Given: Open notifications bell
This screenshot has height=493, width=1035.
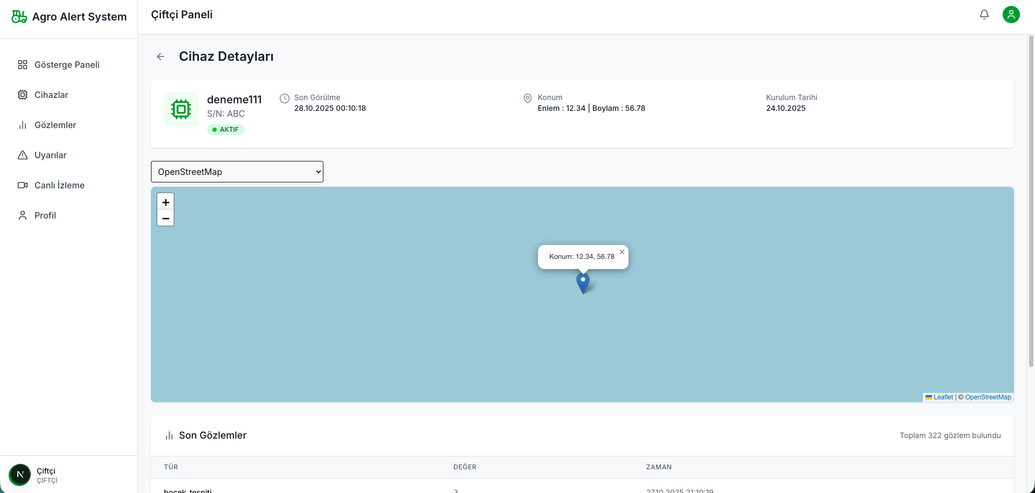Looking at the screenshot, I should click(984, 15).
